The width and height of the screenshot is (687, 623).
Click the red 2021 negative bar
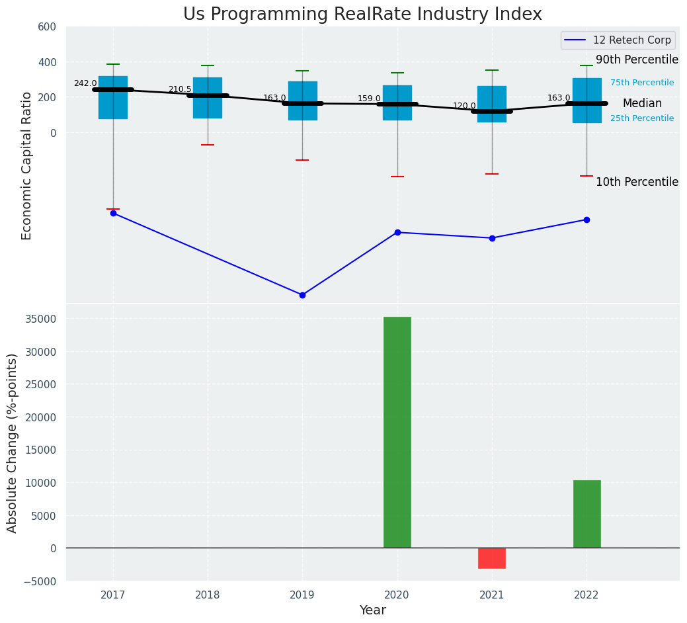492,558
